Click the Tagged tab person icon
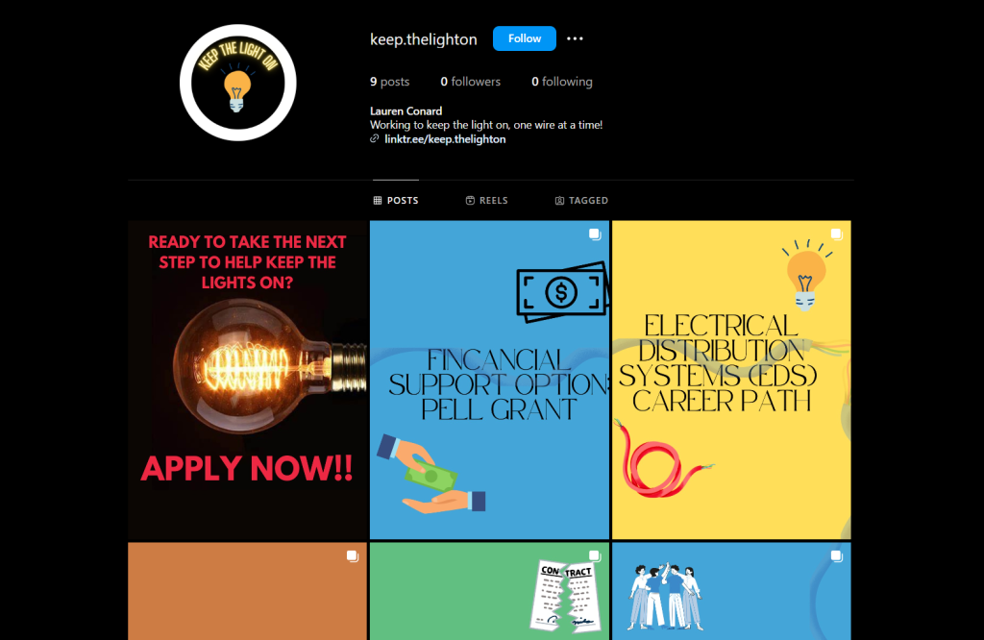Image resolution: width=984 pixels, height=640 pixels. click(x=559, y=200)
